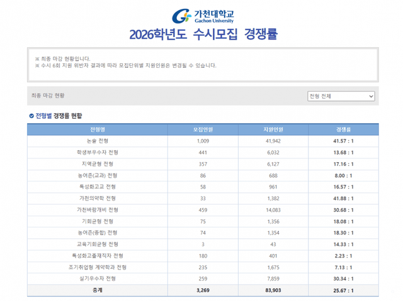Select the 논술 전형 row name
The image size is (403, 301).
[x=97, y=141]
